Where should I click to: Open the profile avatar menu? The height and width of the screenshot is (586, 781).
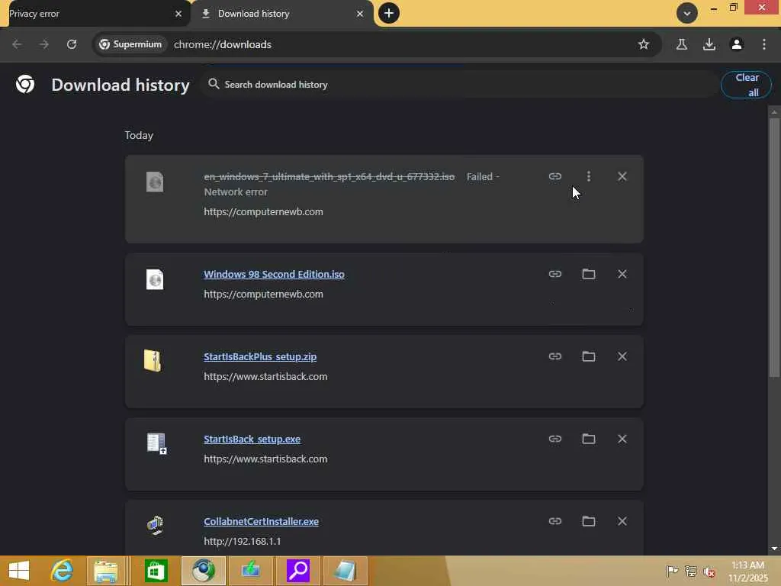tap(737, 44)
